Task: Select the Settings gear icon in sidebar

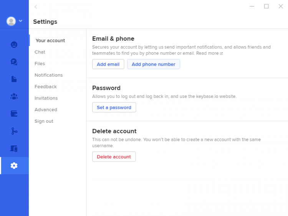Action: [14, 166]
